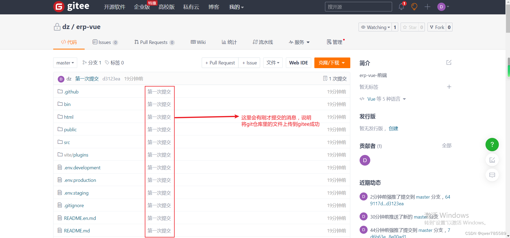Open the .github folder
510x238 pixels.
(x=71, y=92)
